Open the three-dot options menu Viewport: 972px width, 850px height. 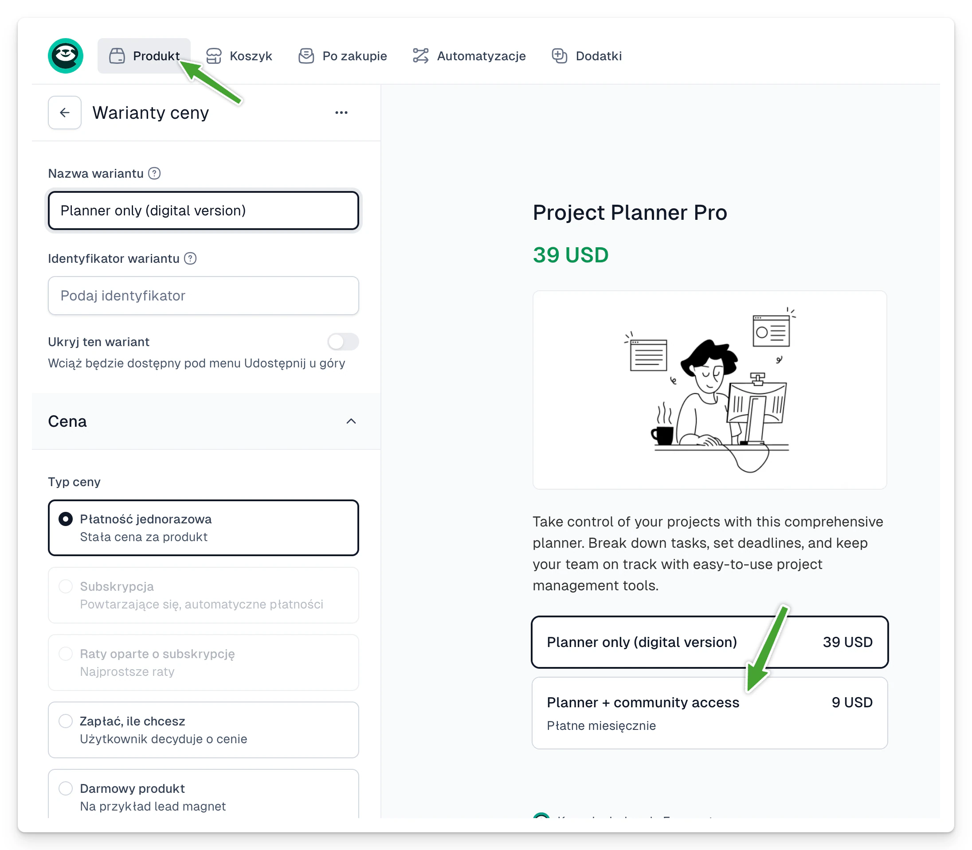[341, 113]
